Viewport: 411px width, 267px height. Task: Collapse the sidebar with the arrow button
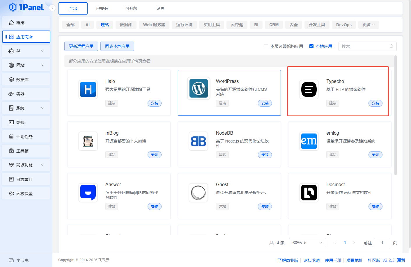[52, 8]
